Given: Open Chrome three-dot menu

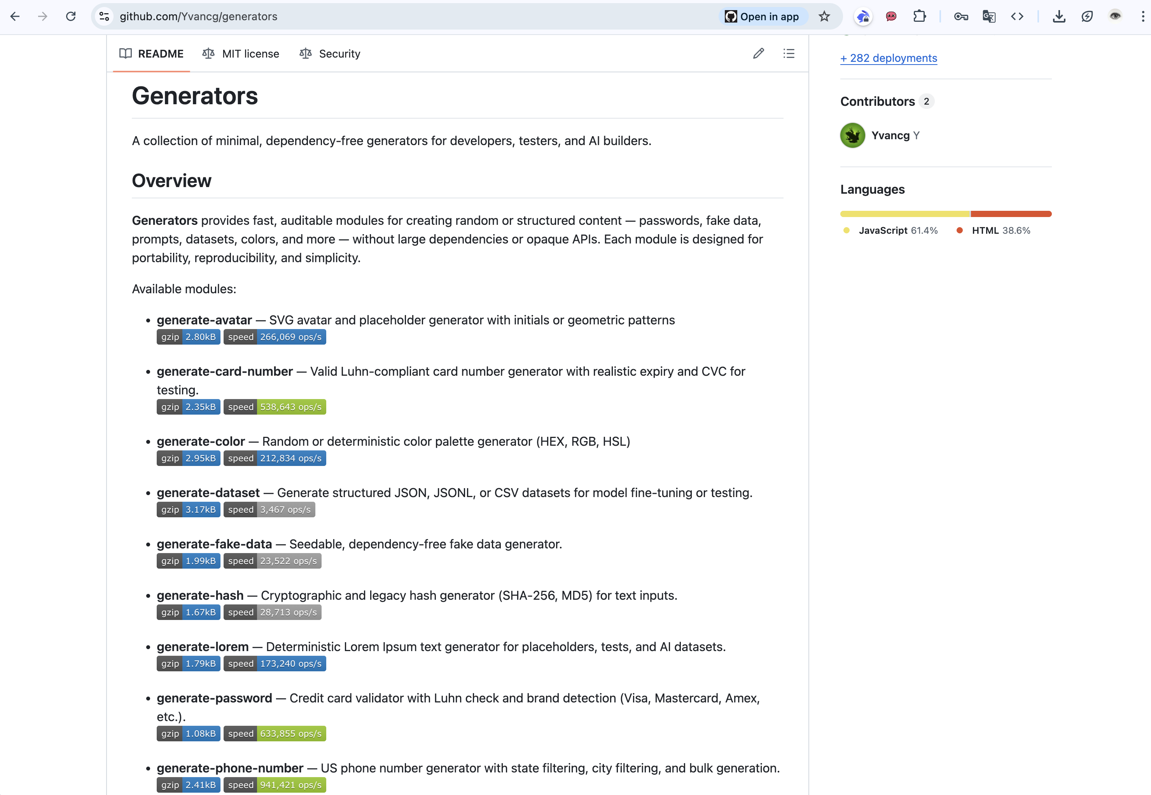Looking at the screenshot, I should 1142,16.
